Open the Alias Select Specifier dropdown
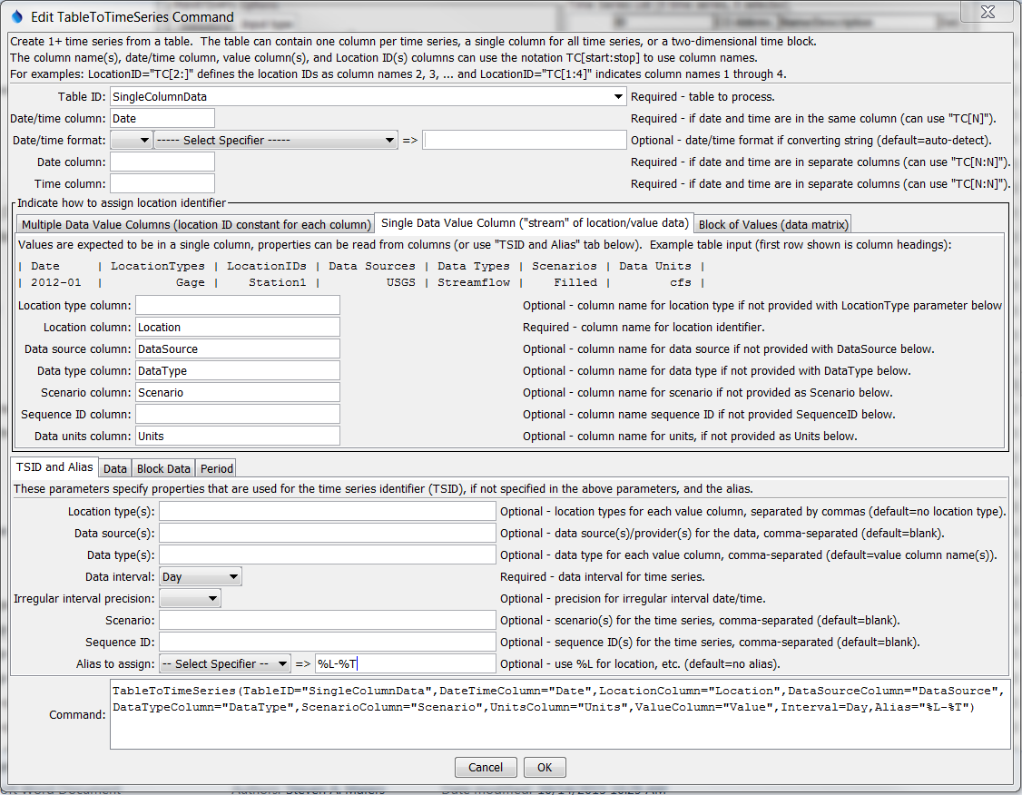 pyautogui.click(x=225, y=664)
